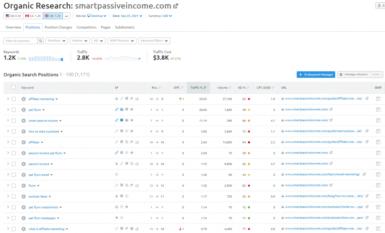
Task: Open external URL icon in 'pat flynn' row
Action: tap(331, 110)
